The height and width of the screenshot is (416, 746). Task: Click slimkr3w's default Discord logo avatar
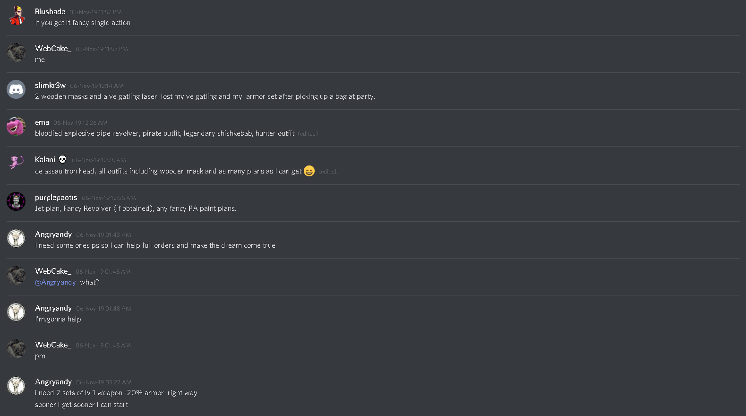(16, 89)
